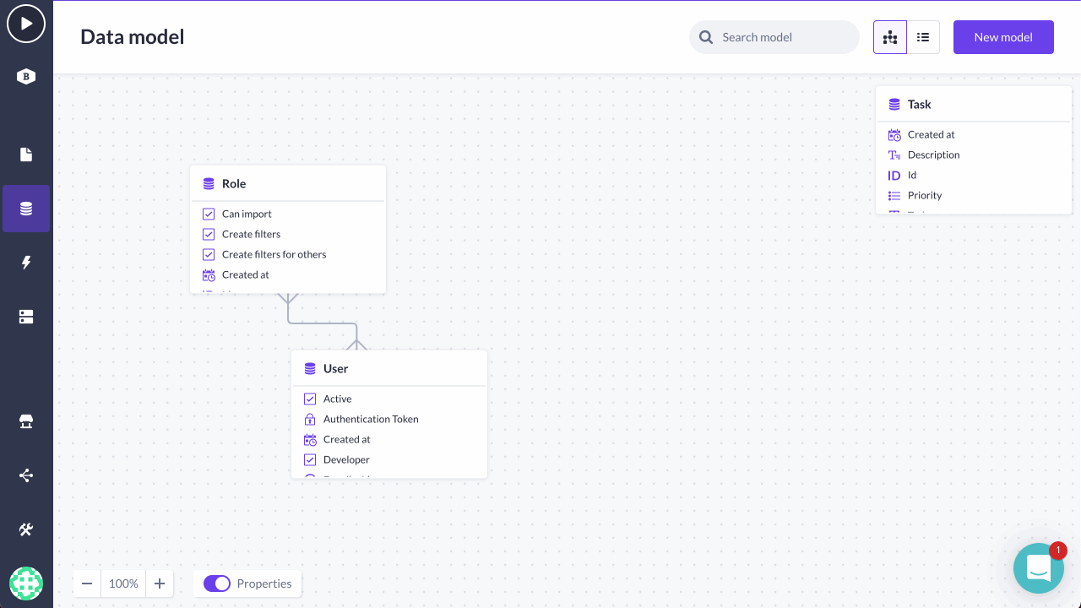Screen dimensions: 1081x608
Task: Open the share connections icon in sidebar
Action: point(25,475)
